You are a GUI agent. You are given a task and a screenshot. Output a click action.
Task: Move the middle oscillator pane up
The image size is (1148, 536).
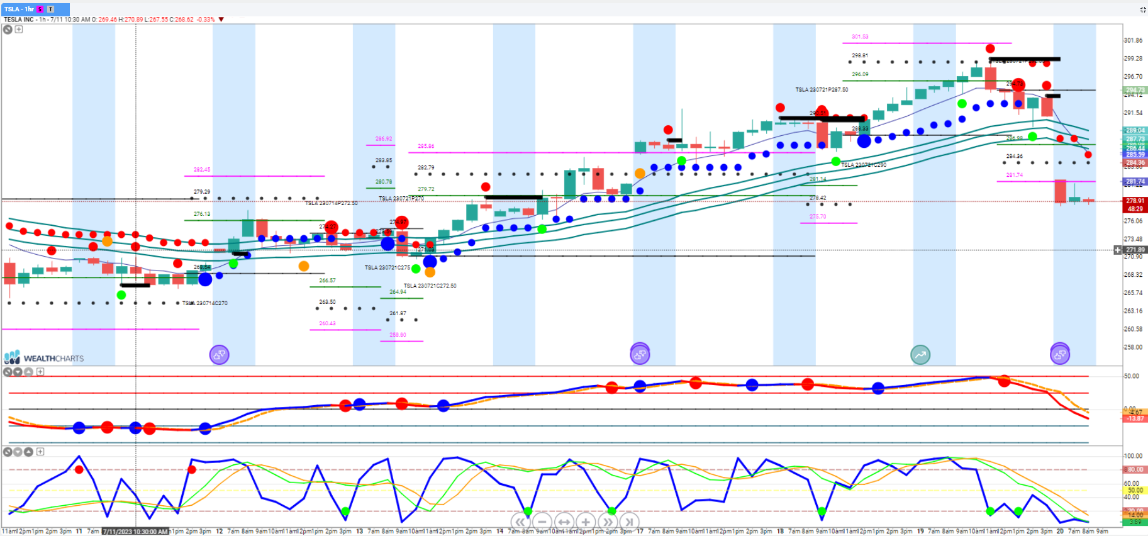click(29, 372)
